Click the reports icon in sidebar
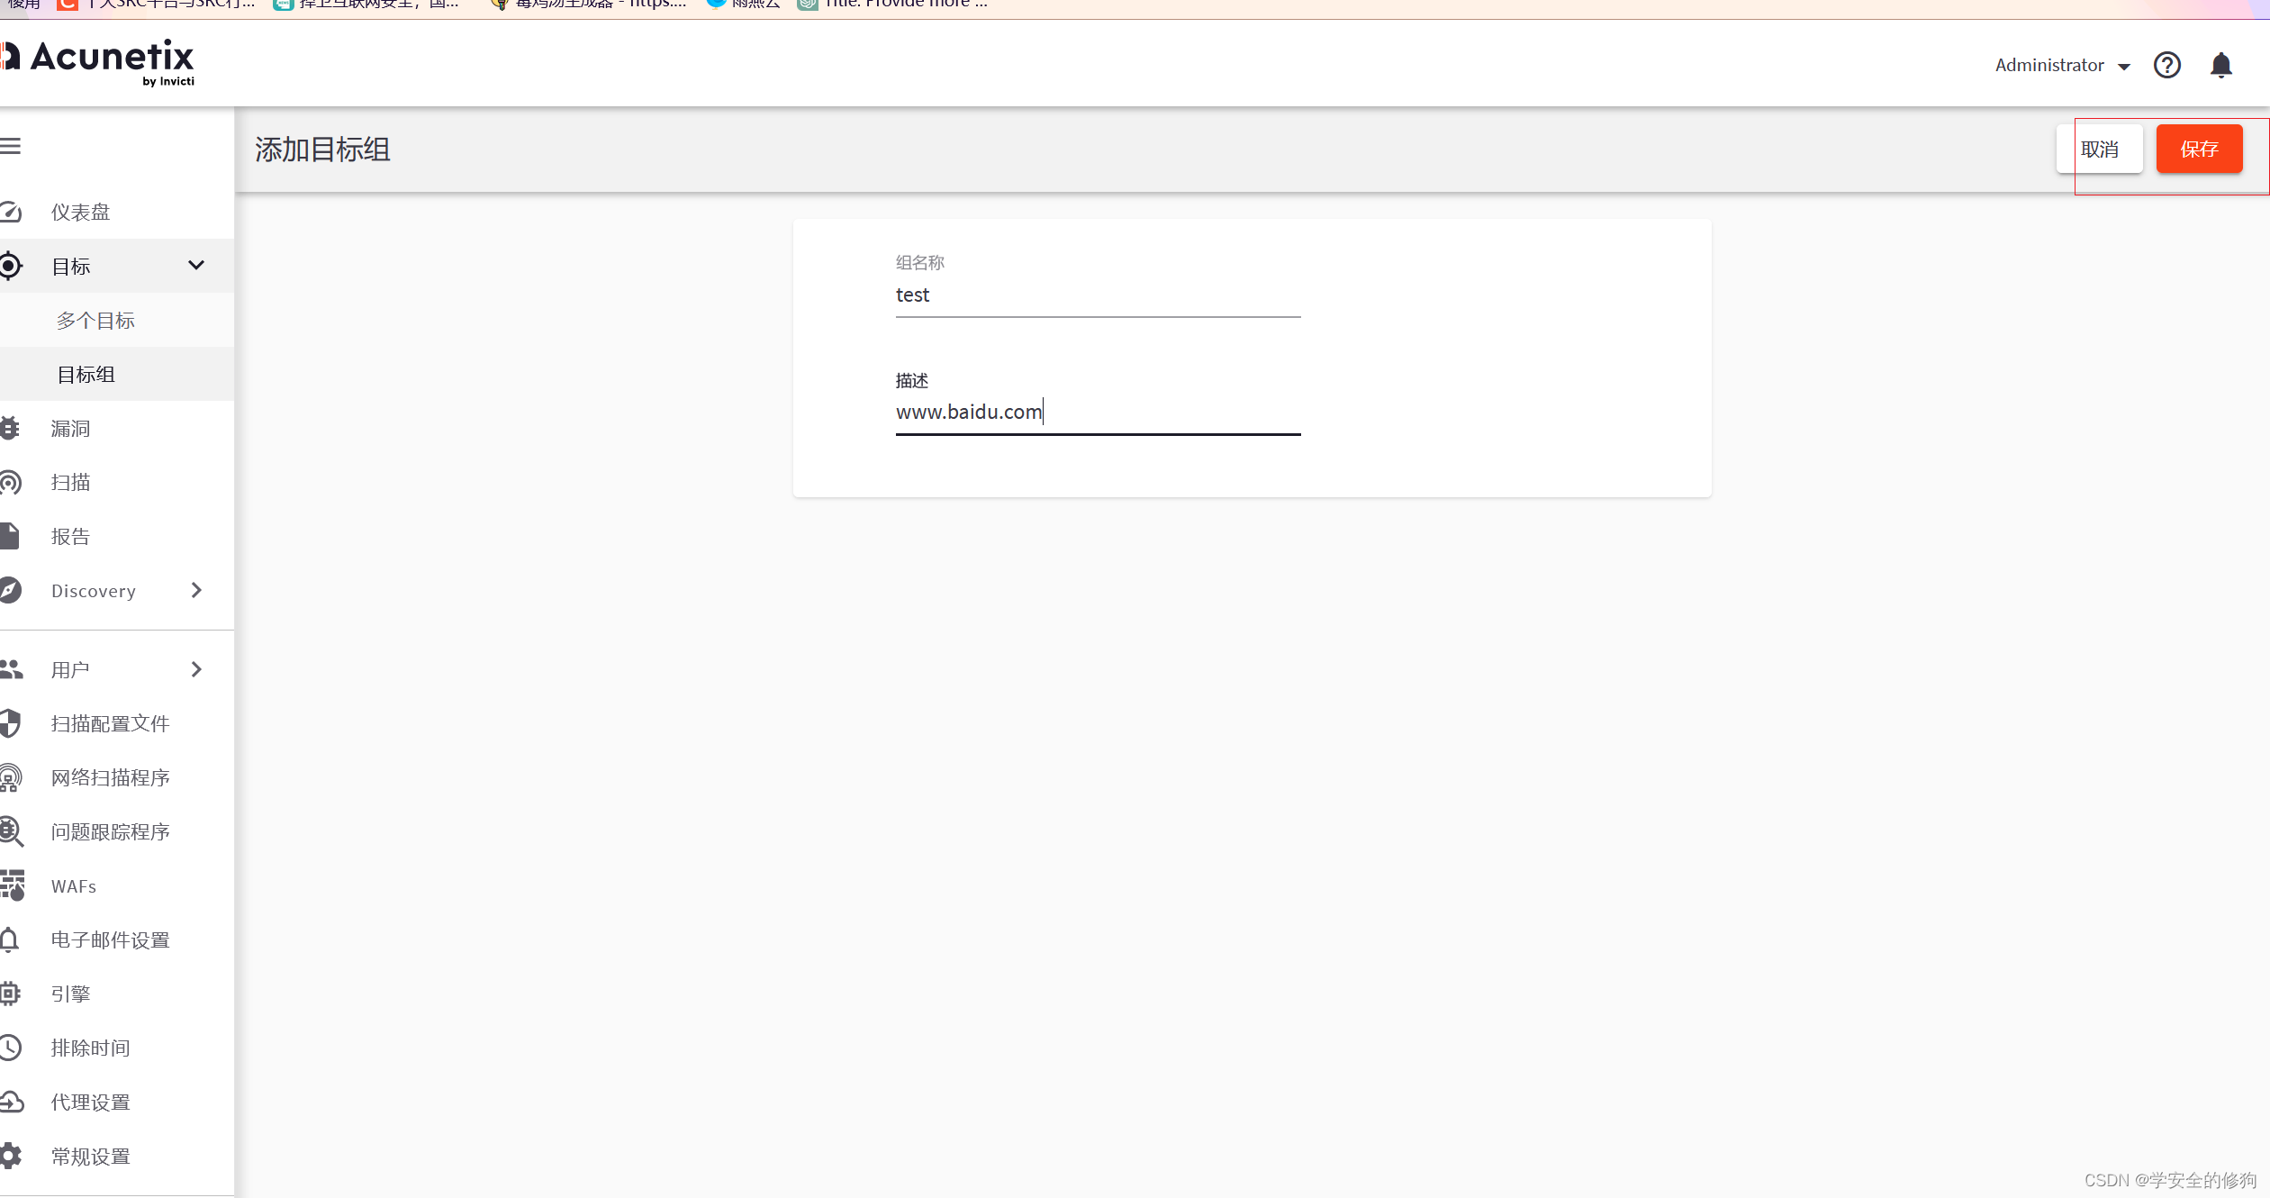Screen dimensions: 2270x1198 14,534
